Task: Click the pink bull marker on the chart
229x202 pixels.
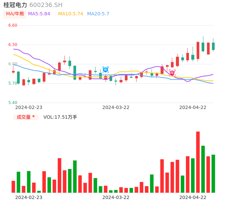Action: point(172,72)
